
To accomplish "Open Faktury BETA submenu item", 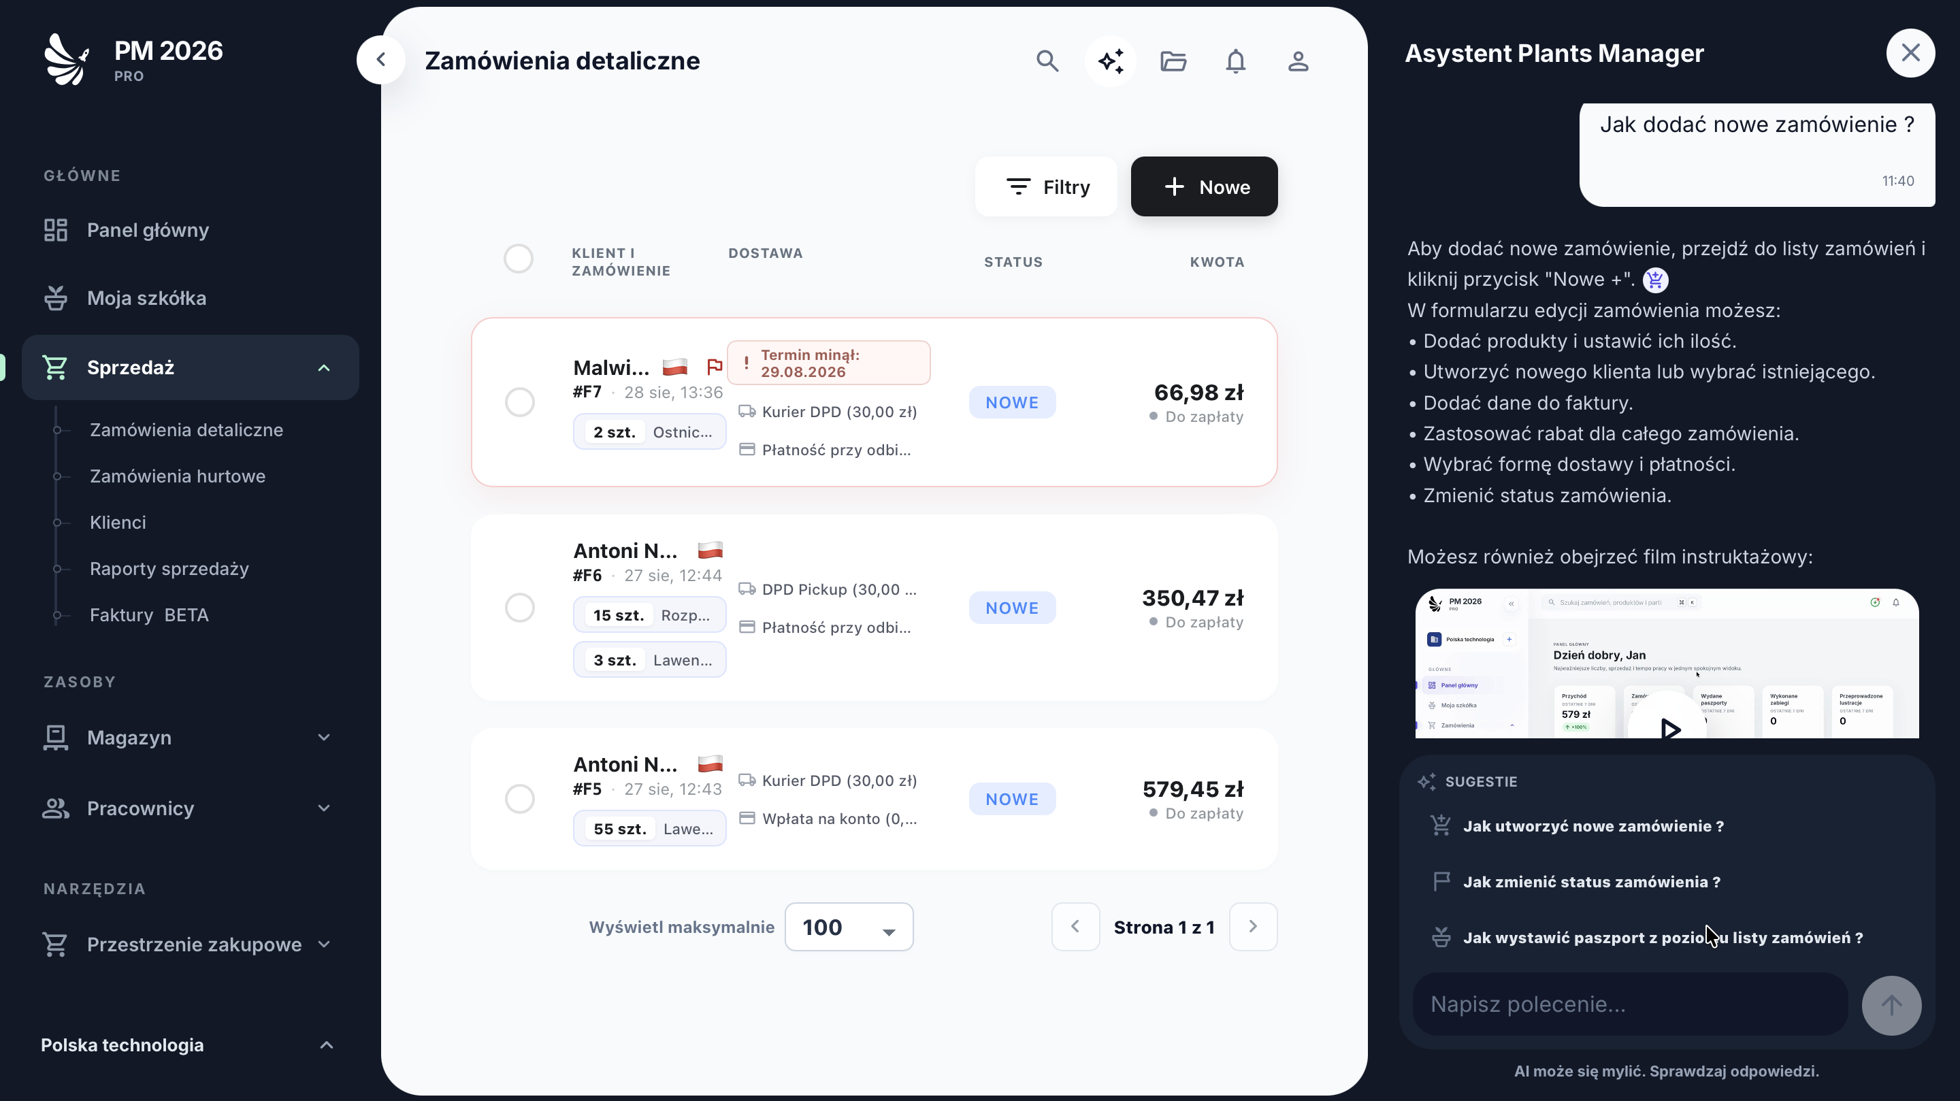I will tap(149, 614).
